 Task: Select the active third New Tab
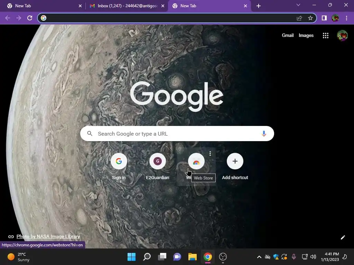click(209, 6)
